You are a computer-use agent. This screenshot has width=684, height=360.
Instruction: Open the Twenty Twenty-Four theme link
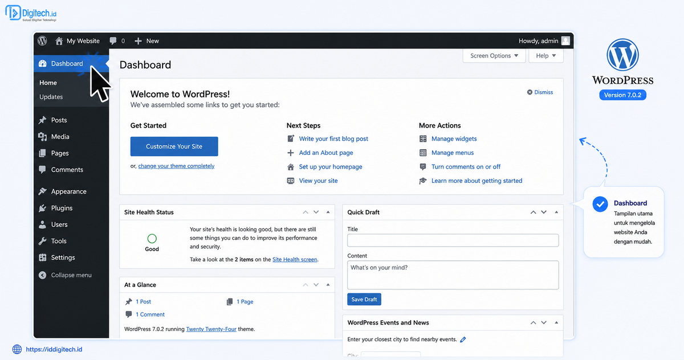[211, 329]
